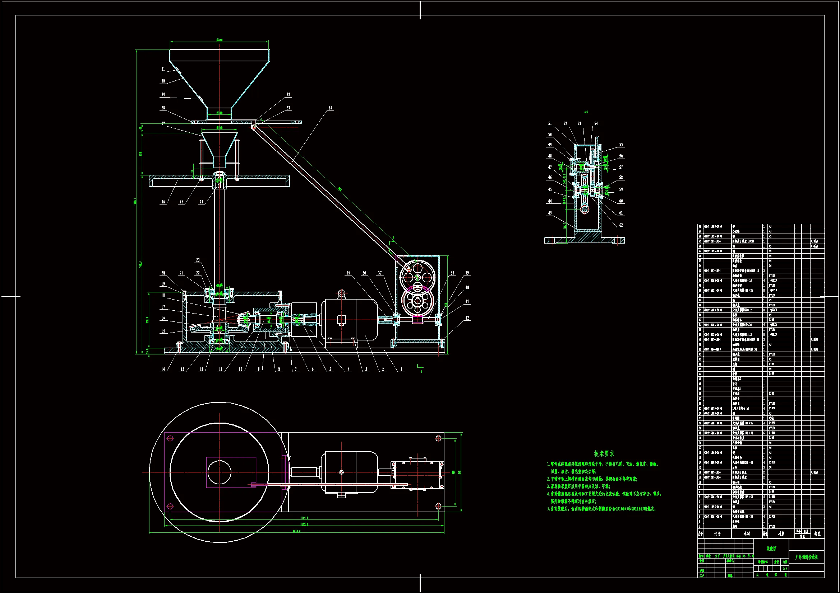Image resolution: width=840 pixels, height=593 pixels.
Task: Select the 户外饲料投放机 title in title block
Action: pyautogui.click(x=806, y=557)
